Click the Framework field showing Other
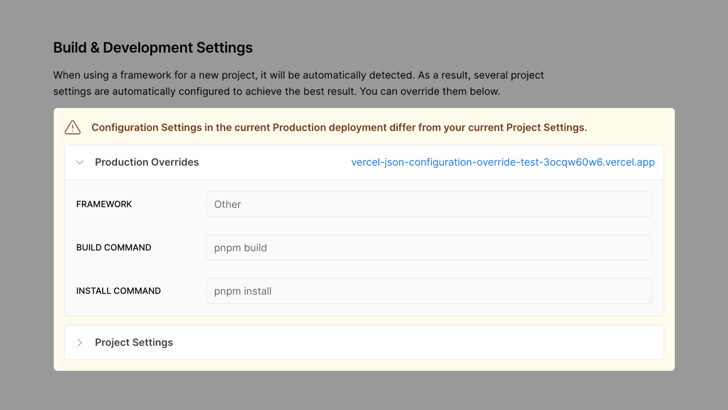Screen dimensions: 728x410 point(429,205)
